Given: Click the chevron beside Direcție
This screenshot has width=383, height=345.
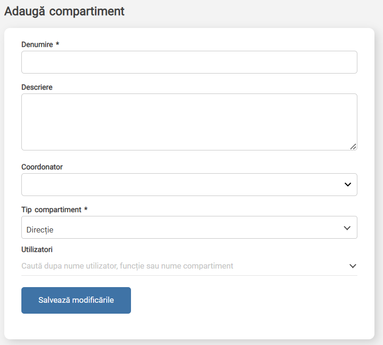Looking at the screenshot, I should pyautogui.click(x=347, y=228).
